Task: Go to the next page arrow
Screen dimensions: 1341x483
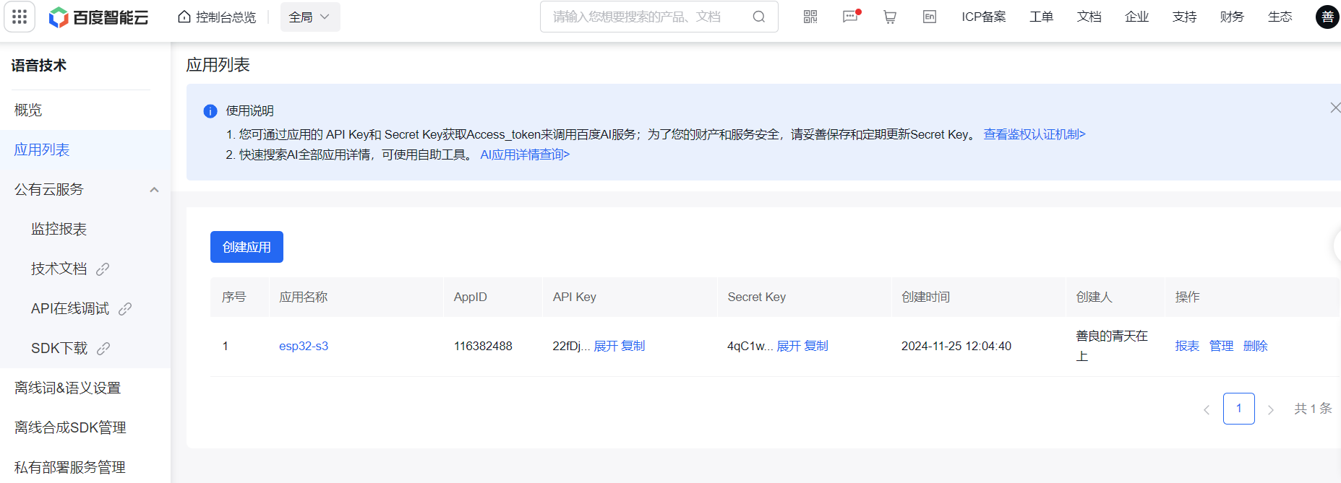Action: [1271, 409]
